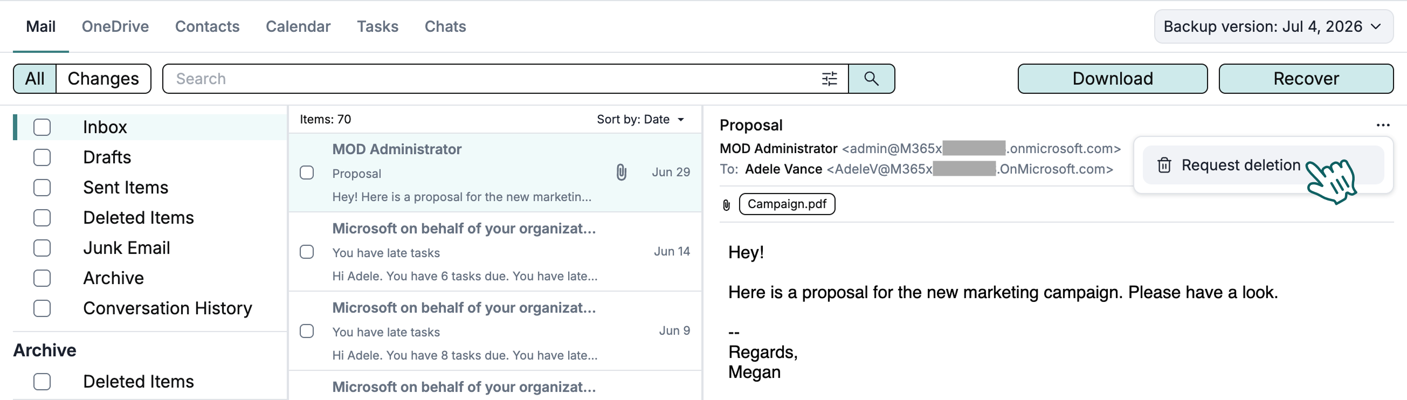
Task: Tick the Drafts folder checkbox
Action: (x=42, y=157)
